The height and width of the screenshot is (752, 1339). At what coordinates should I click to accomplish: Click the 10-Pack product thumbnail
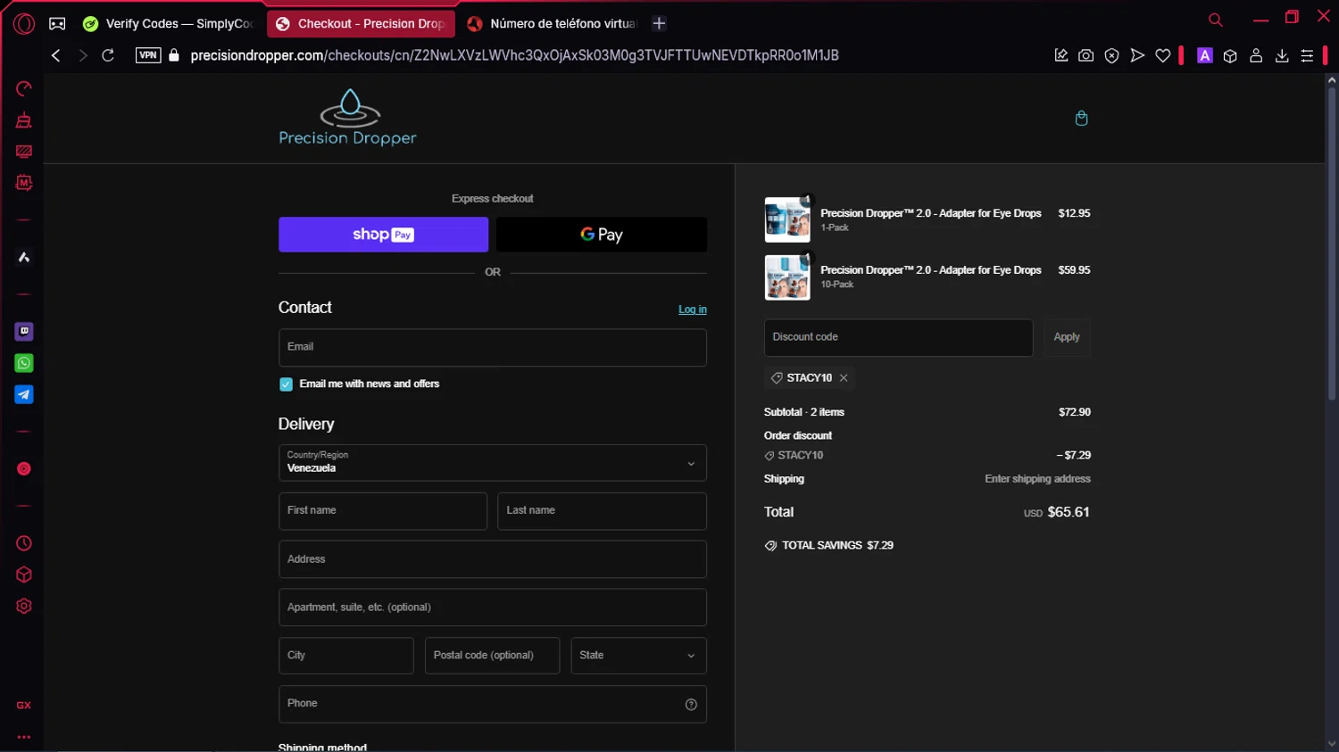click(x=787, y=277)
